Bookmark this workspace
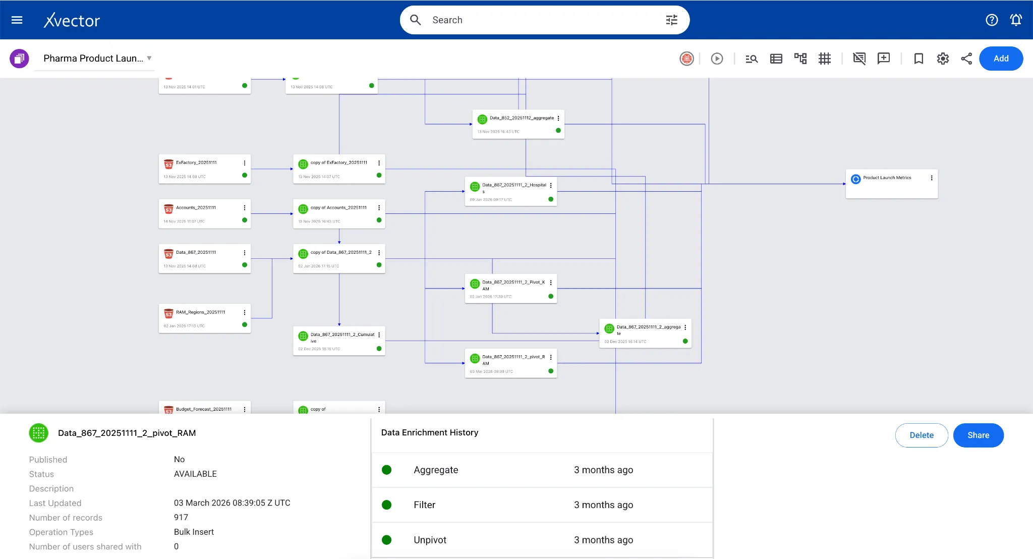 pyautogui.click(x=919, y=59)
